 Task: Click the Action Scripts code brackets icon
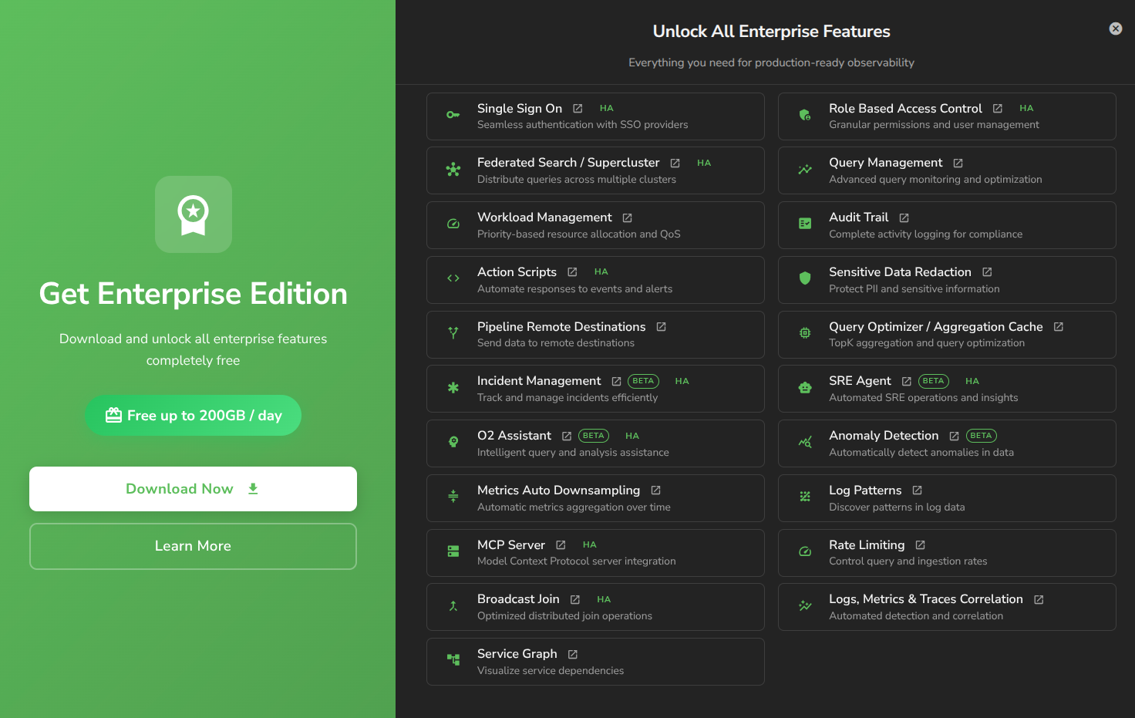click(x=453, y=278)
